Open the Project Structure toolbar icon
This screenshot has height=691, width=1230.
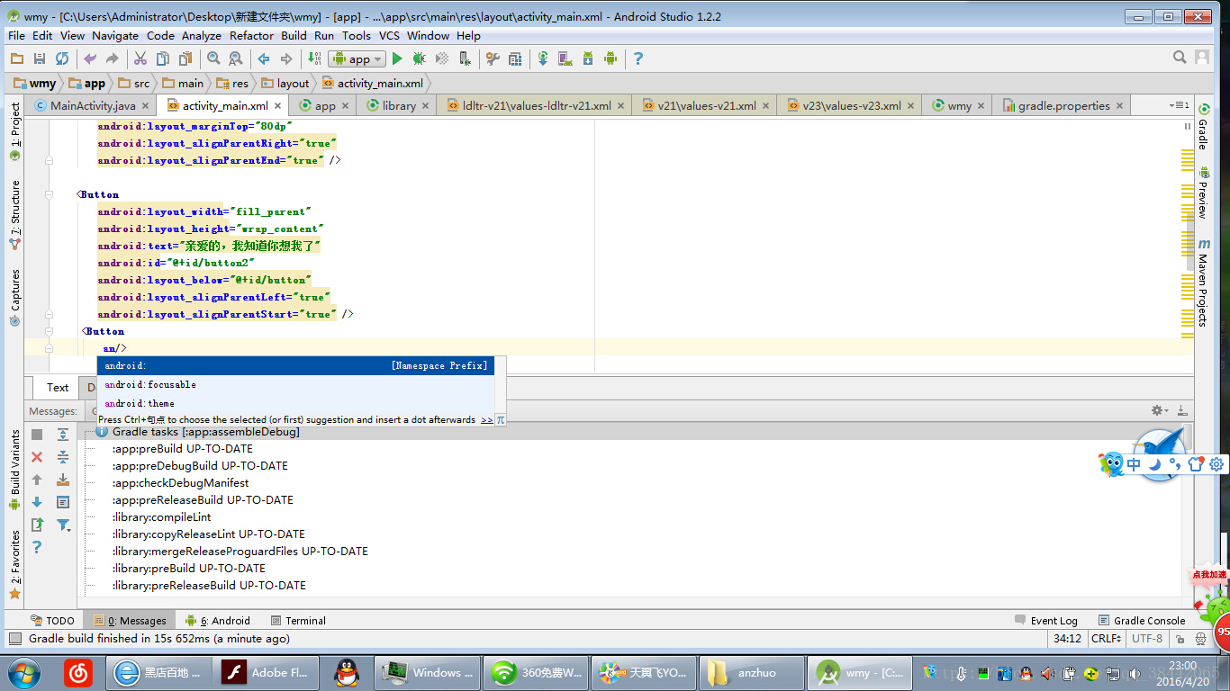(515, 58)
